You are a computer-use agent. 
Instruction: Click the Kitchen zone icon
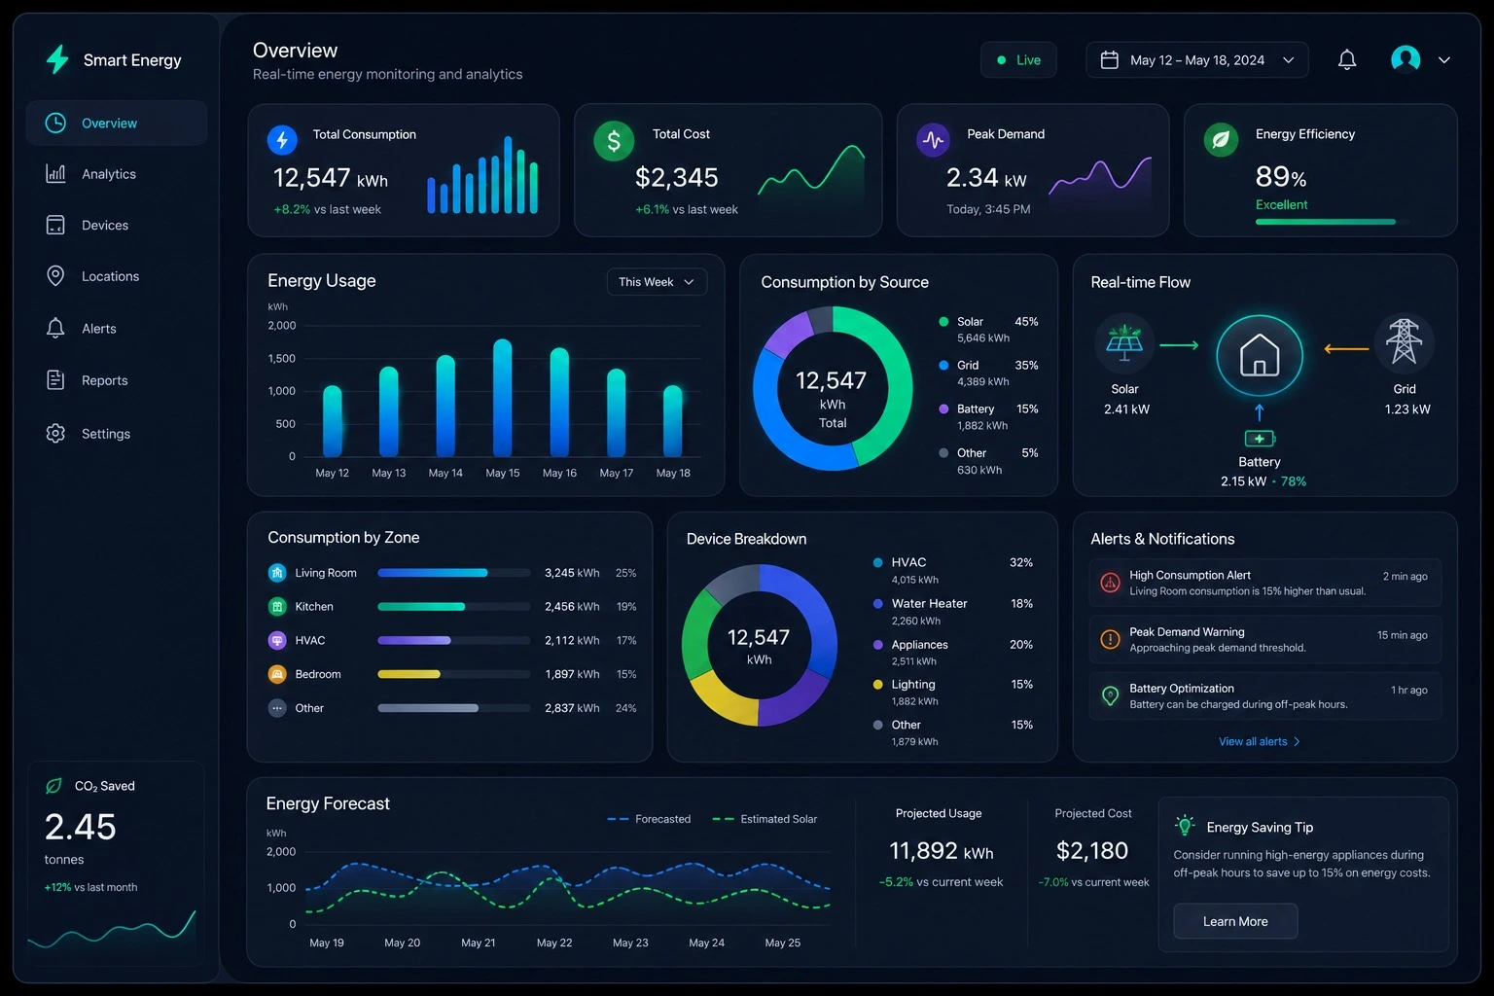pyautogui.click(x=277, y=606)
